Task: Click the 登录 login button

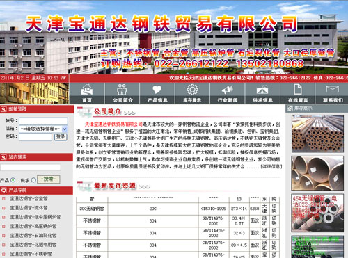Action: coord(61,137)
